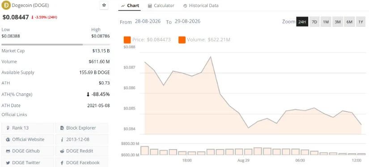This screenshot has height=167, width=369.
Task: Click the Dogecoin logo icon
Action: pyautogui.click(x=6, y=5)
